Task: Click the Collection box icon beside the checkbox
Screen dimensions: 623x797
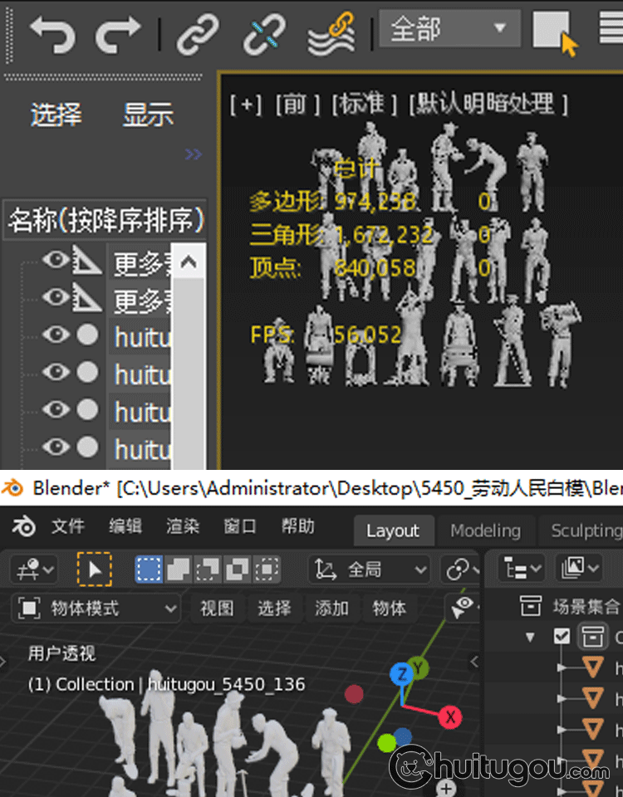Action: pos(592,637)
